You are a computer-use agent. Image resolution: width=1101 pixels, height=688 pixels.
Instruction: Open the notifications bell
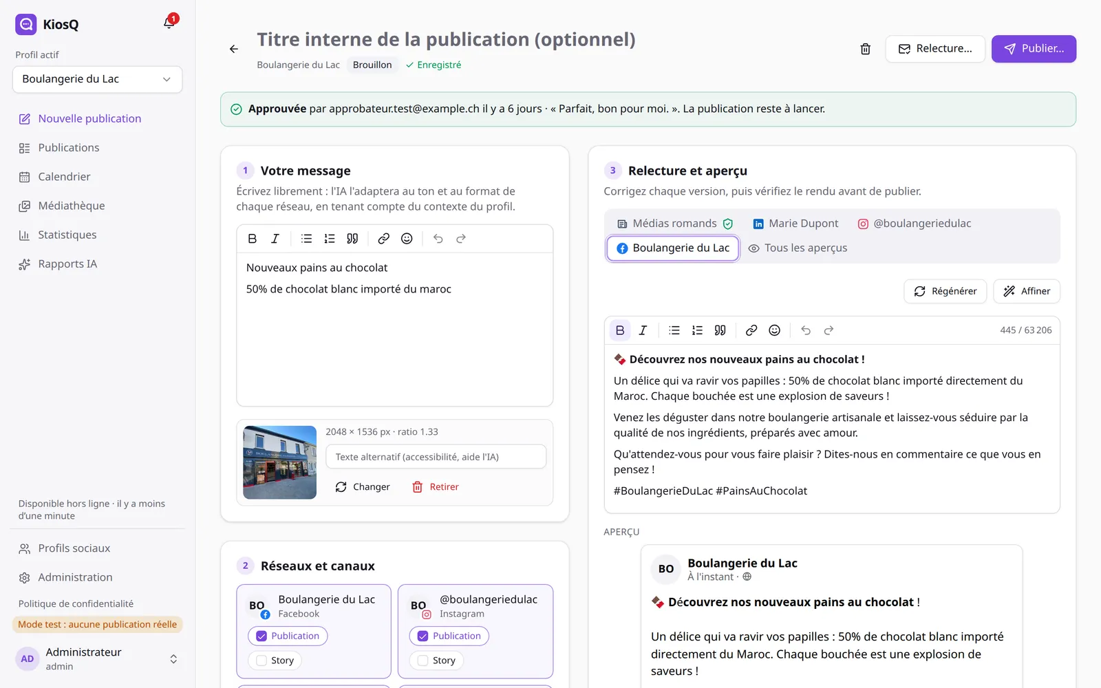click(x=169, y=23)
